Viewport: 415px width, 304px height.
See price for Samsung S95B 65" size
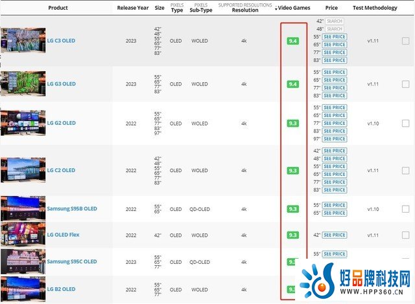(335, 213)
